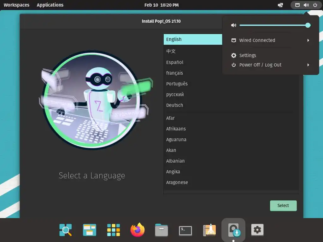Open Settings from the system menu

coord(271,55)
